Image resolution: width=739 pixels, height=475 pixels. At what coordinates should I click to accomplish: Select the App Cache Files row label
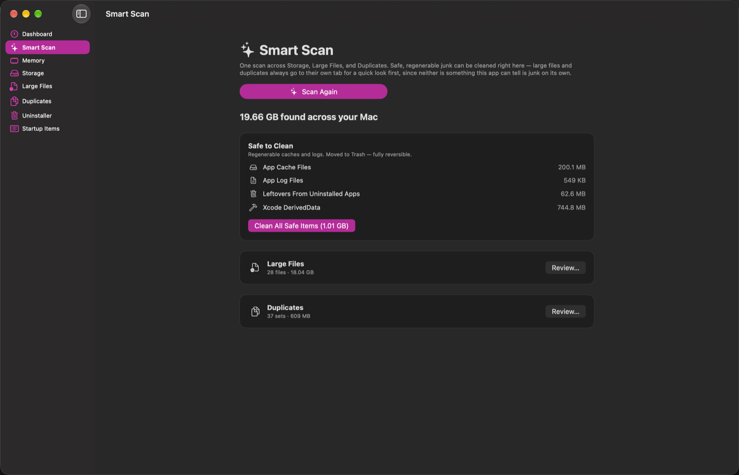coord(287,167)
